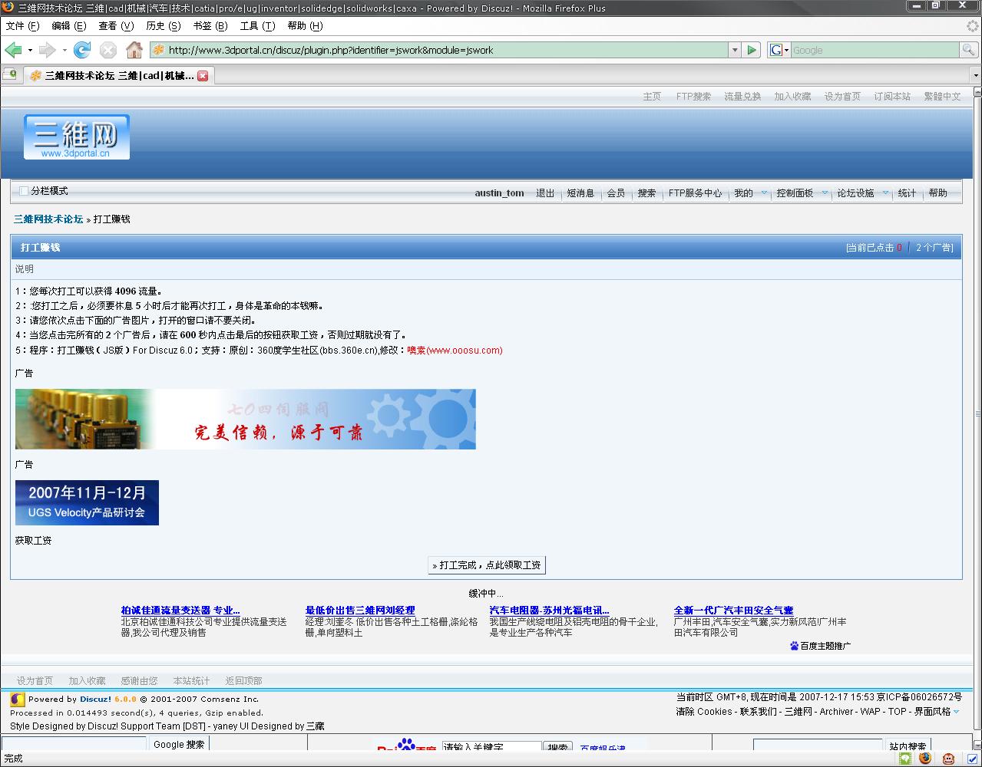Click the 帮助 link in forum navigation
The height and width of the screenshot is (767, 982).
tap(937, 193)
